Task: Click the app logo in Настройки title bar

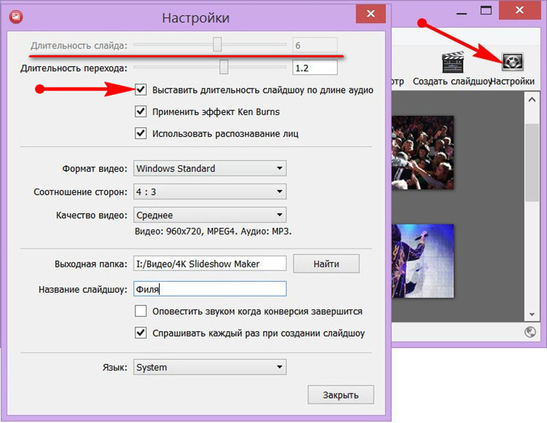Action: (16, 17)
